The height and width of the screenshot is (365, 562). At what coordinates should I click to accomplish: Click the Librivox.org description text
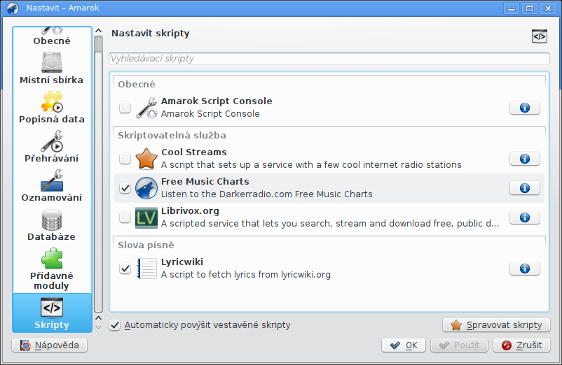(x=330, y=224)
